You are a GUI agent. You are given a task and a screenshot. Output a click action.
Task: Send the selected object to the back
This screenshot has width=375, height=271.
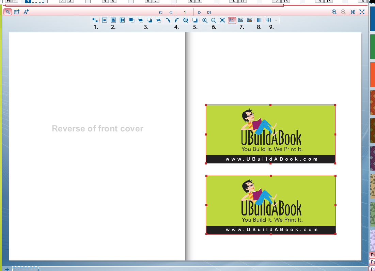click(150, 20)
